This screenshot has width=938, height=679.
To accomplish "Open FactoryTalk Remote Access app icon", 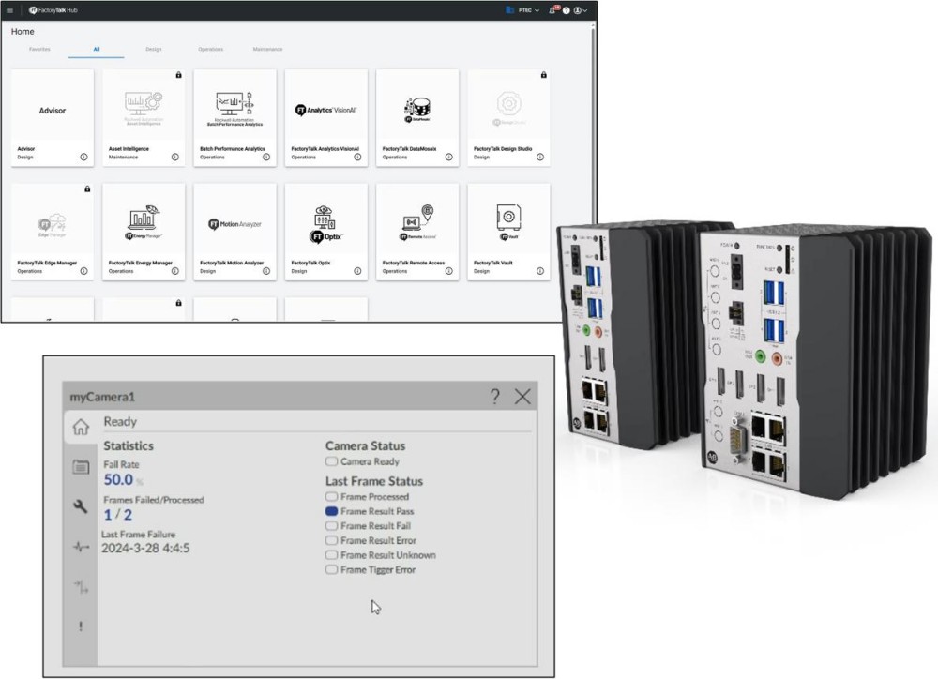I will (x=417, y=223).
